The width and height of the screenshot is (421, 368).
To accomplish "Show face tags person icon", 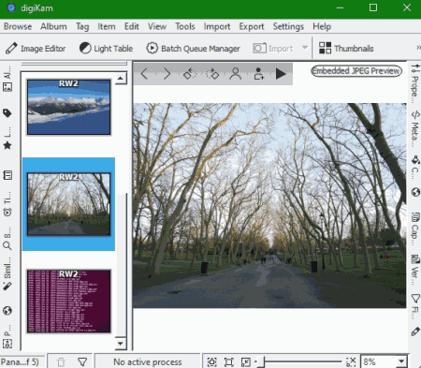I will coord(236,74).
